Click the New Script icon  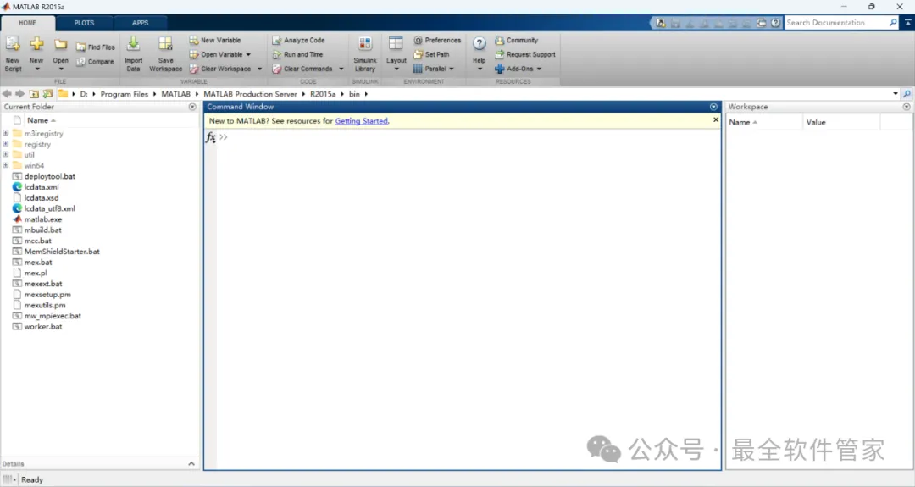(13, 44)
